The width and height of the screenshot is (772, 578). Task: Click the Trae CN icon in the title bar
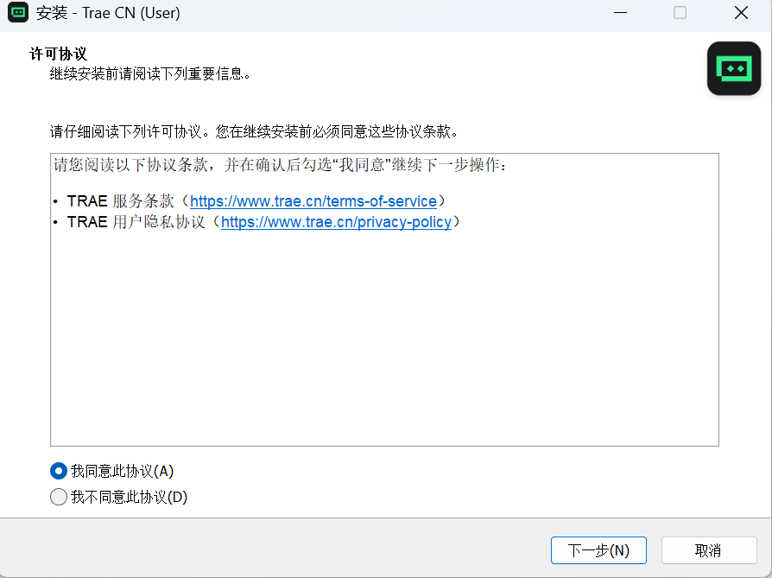pyautogui.click(x=18, y=12)
